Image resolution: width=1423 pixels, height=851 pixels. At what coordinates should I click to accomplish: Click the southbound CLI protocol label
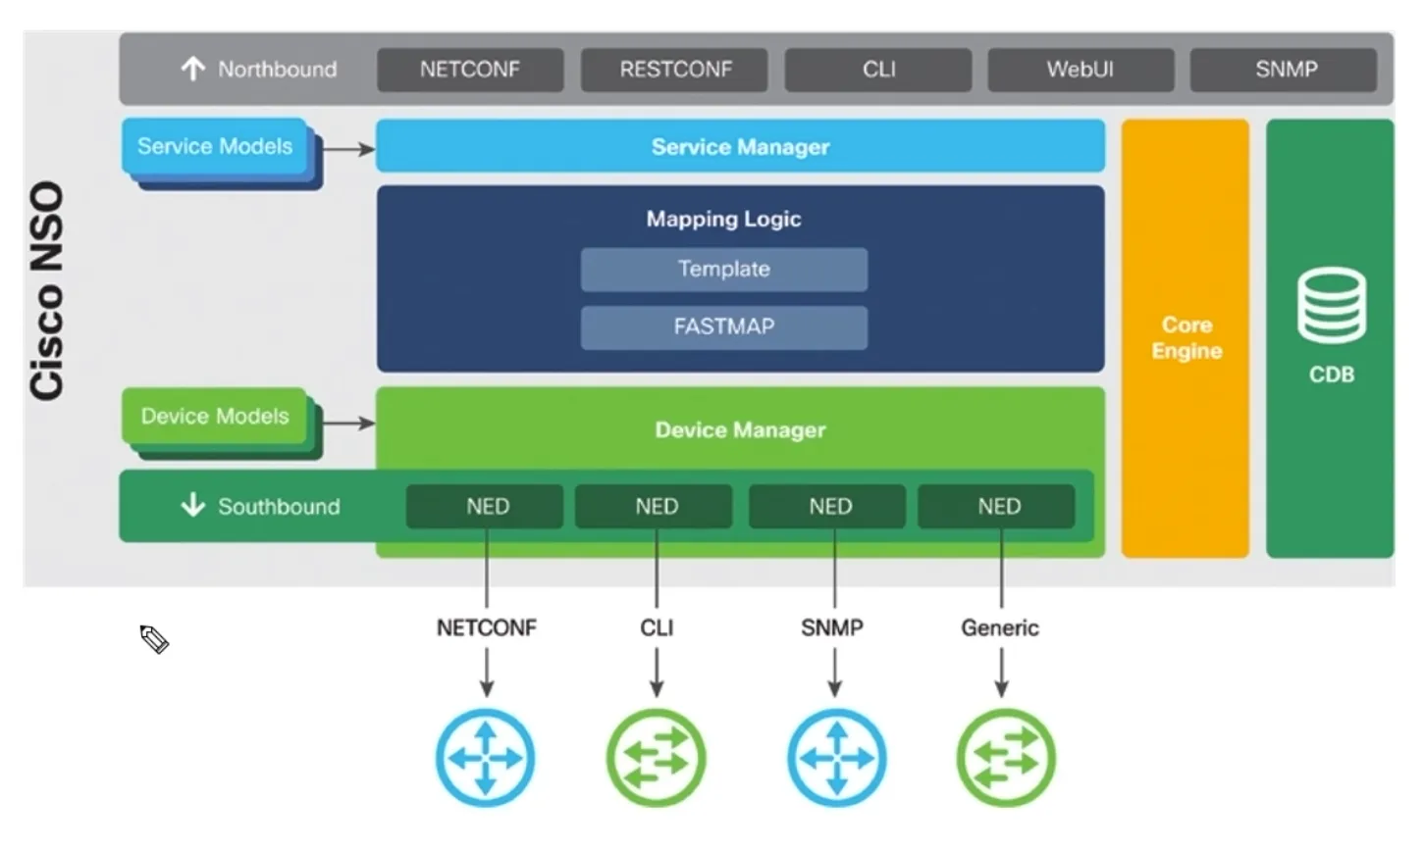click(657, 627)
